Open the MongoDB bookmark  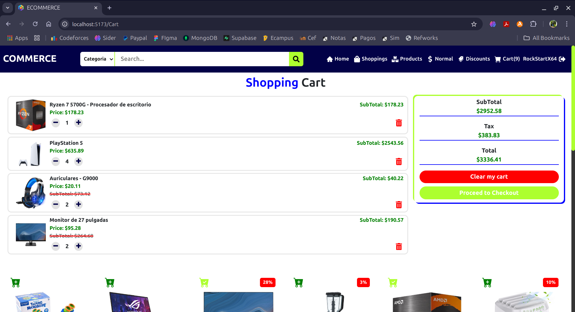click(200, 38)
